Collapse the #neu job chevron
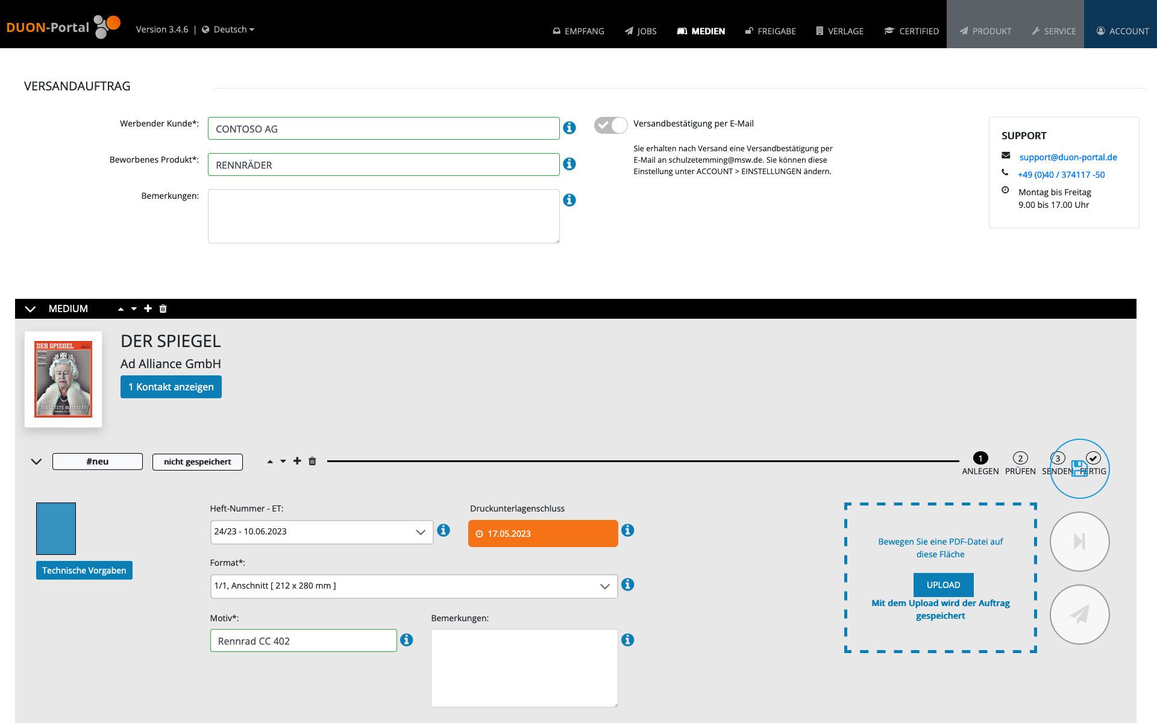 pyautogui.click(x=36, y=462)
